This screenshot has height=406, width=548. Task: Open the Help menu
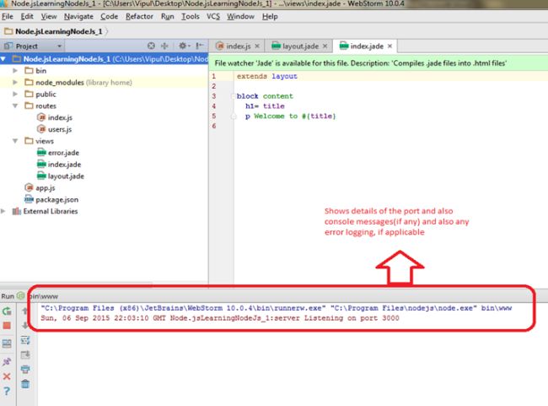pos(270,16)
